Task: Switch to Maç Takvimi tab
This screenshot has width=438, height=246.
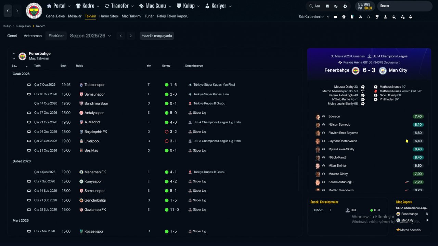Action: pyautogui.click(x=131, y=16)
